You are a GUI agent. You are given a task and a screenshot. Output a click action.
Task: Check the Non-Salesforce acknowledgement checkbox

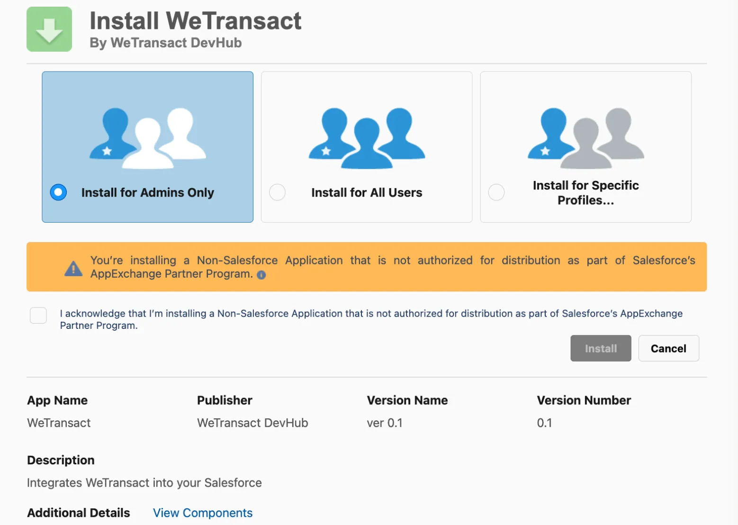(x=38, y=315)
